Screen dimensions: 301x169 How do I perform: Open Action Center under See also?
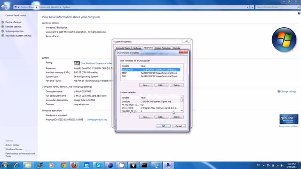(x=12, y=145)
